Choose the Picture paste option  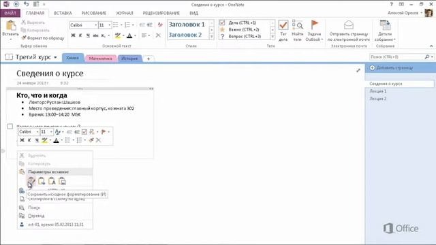[x=62, y=182]
